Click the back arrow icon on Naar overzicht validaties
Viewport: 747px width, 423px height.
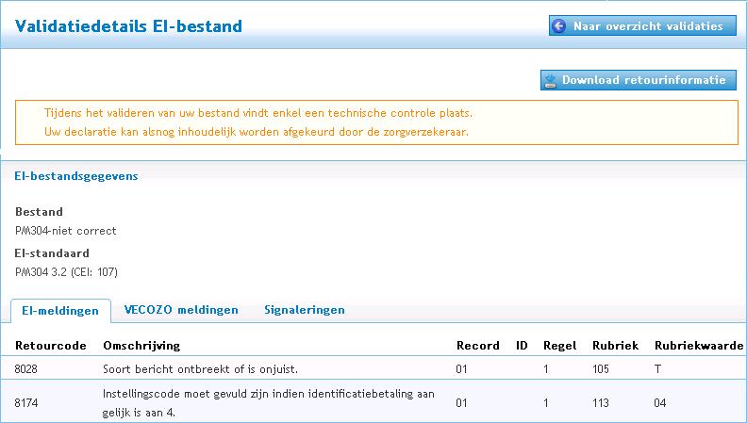coord(558,25)
